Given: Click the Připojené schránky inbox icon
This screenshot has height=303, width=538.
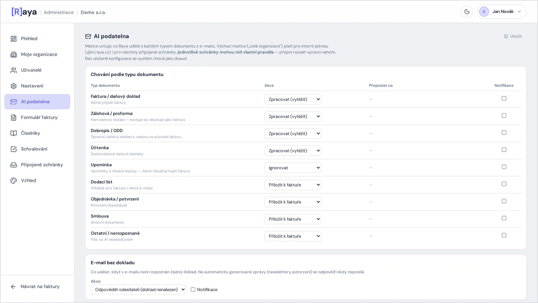Looking at the screenshot, I should [13, 165].
